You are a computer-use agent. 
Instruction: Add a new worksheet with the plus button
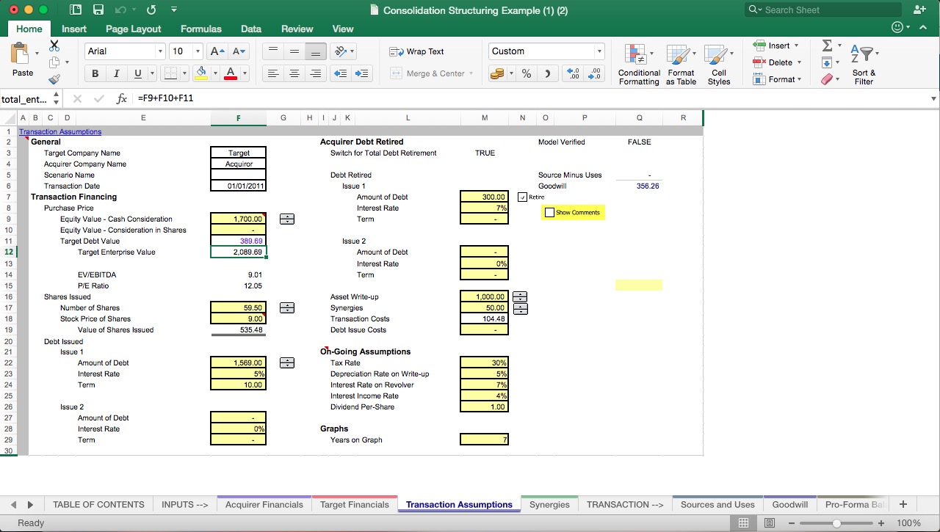tap(903, 504)
